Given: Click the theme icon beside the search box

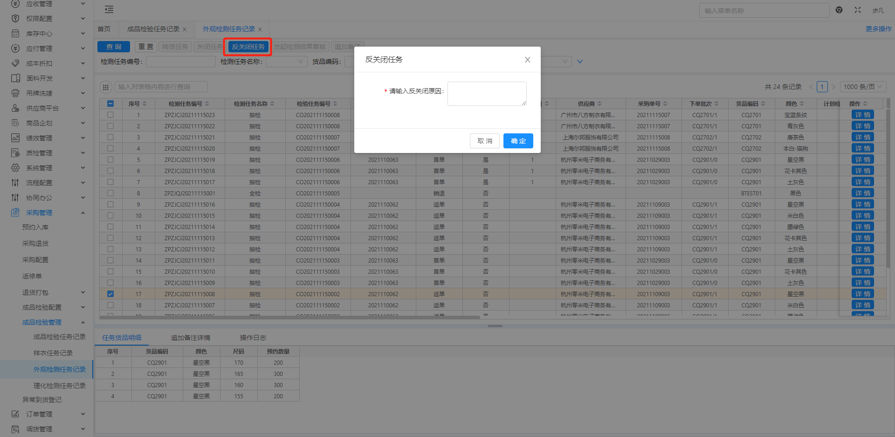Looking at the screenshot, I should coord(839,10).
